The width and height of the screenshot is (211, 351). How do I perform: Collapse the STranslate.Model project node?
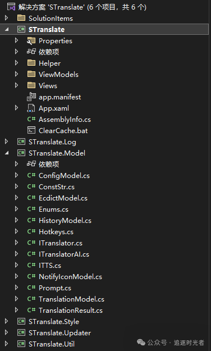(7, 153)
